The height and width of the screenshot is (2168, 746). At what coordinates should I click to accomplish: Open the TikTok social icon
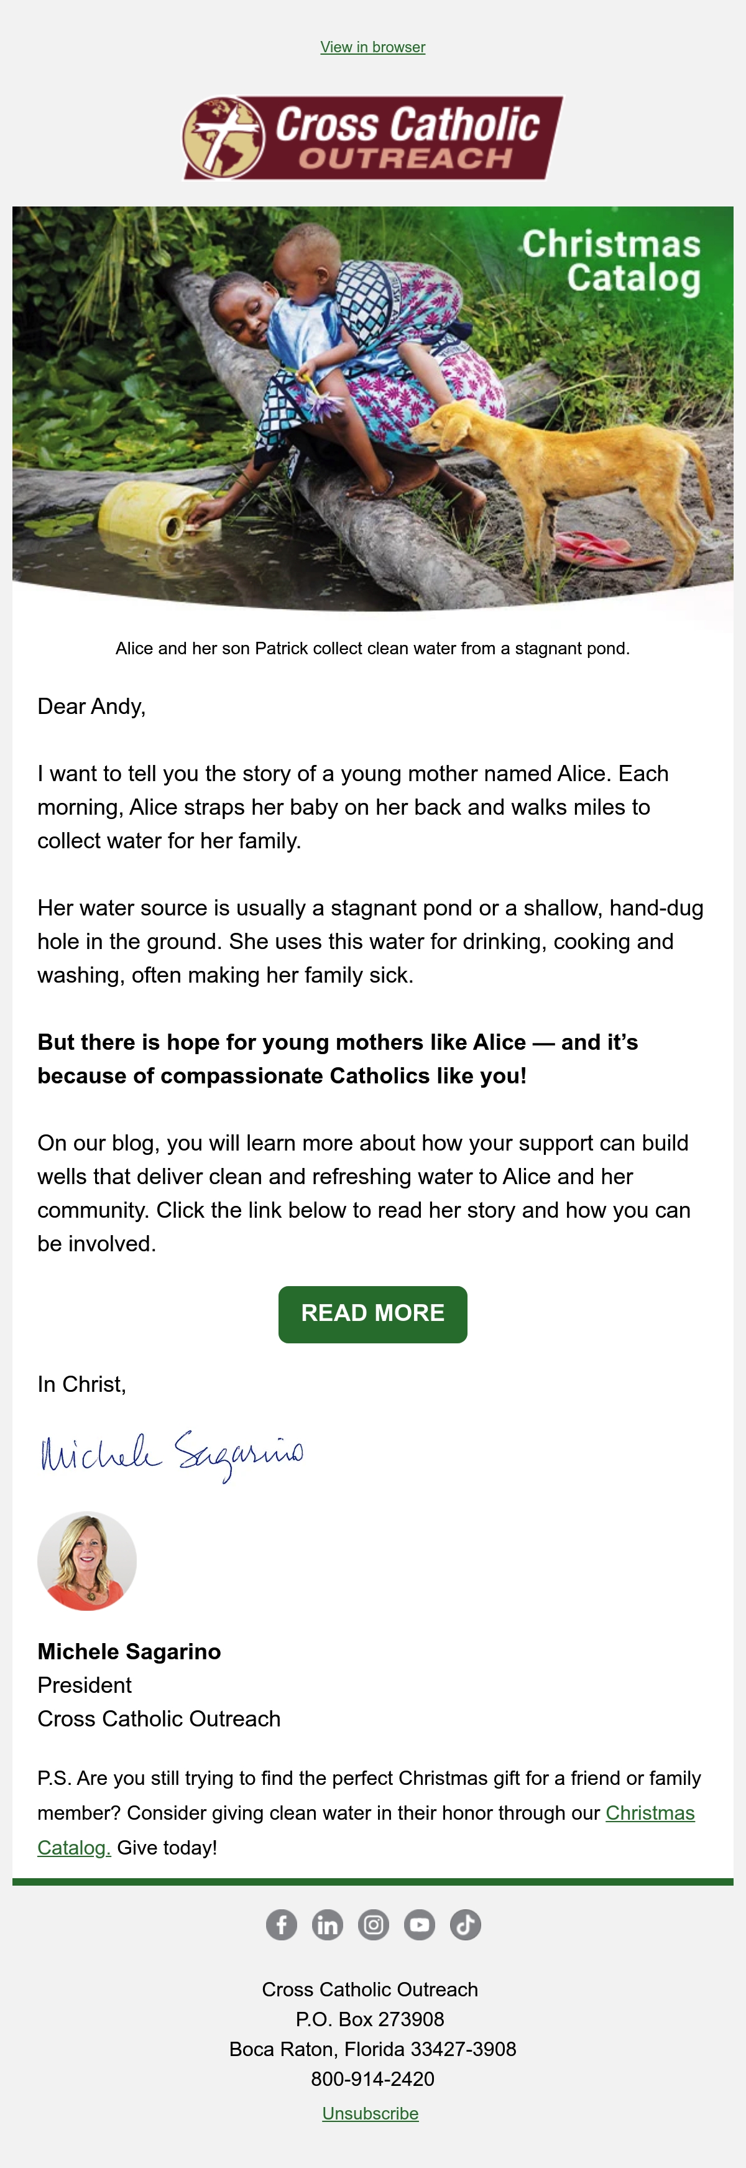click(465, 1925)
